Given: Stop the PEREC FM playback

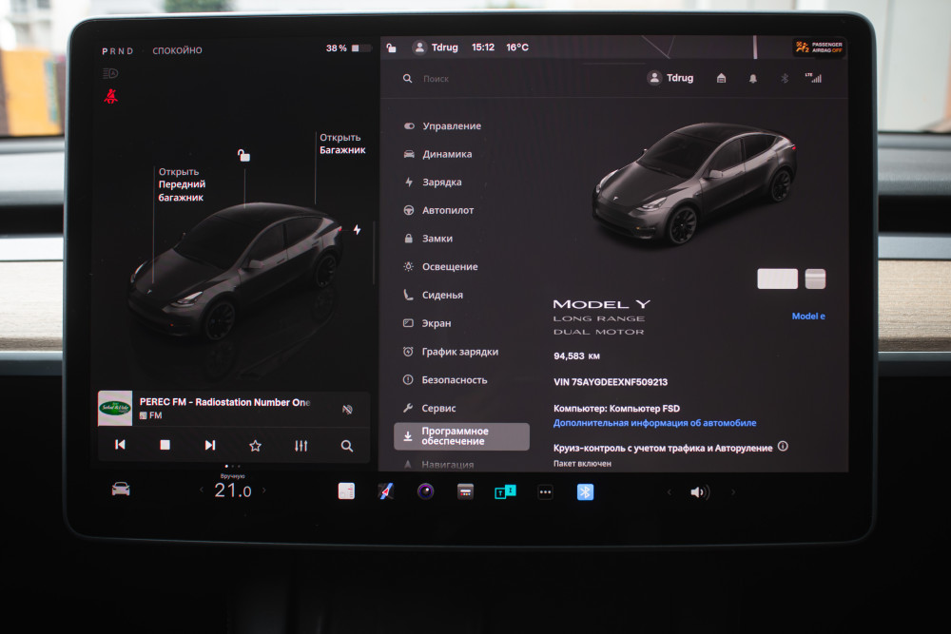Looking at the screenshot, I should [165, 445].
